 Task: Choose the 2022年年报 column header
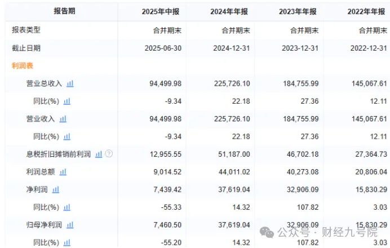tap(366, 11)
